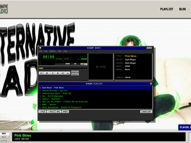
Task: Toggle Repeat mode
Action: 75,74
